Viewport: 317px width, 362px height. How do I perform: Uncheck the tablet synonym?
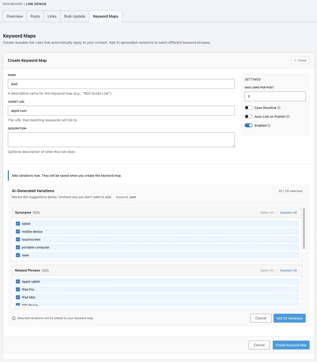tap(18, 224)
